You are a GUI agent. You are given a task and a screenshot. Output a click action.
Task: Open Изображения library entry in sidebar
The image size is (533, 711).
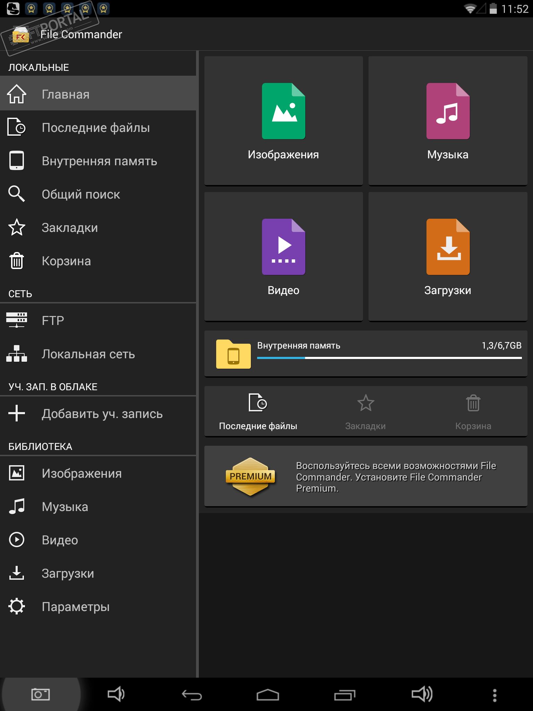point(98,473)
